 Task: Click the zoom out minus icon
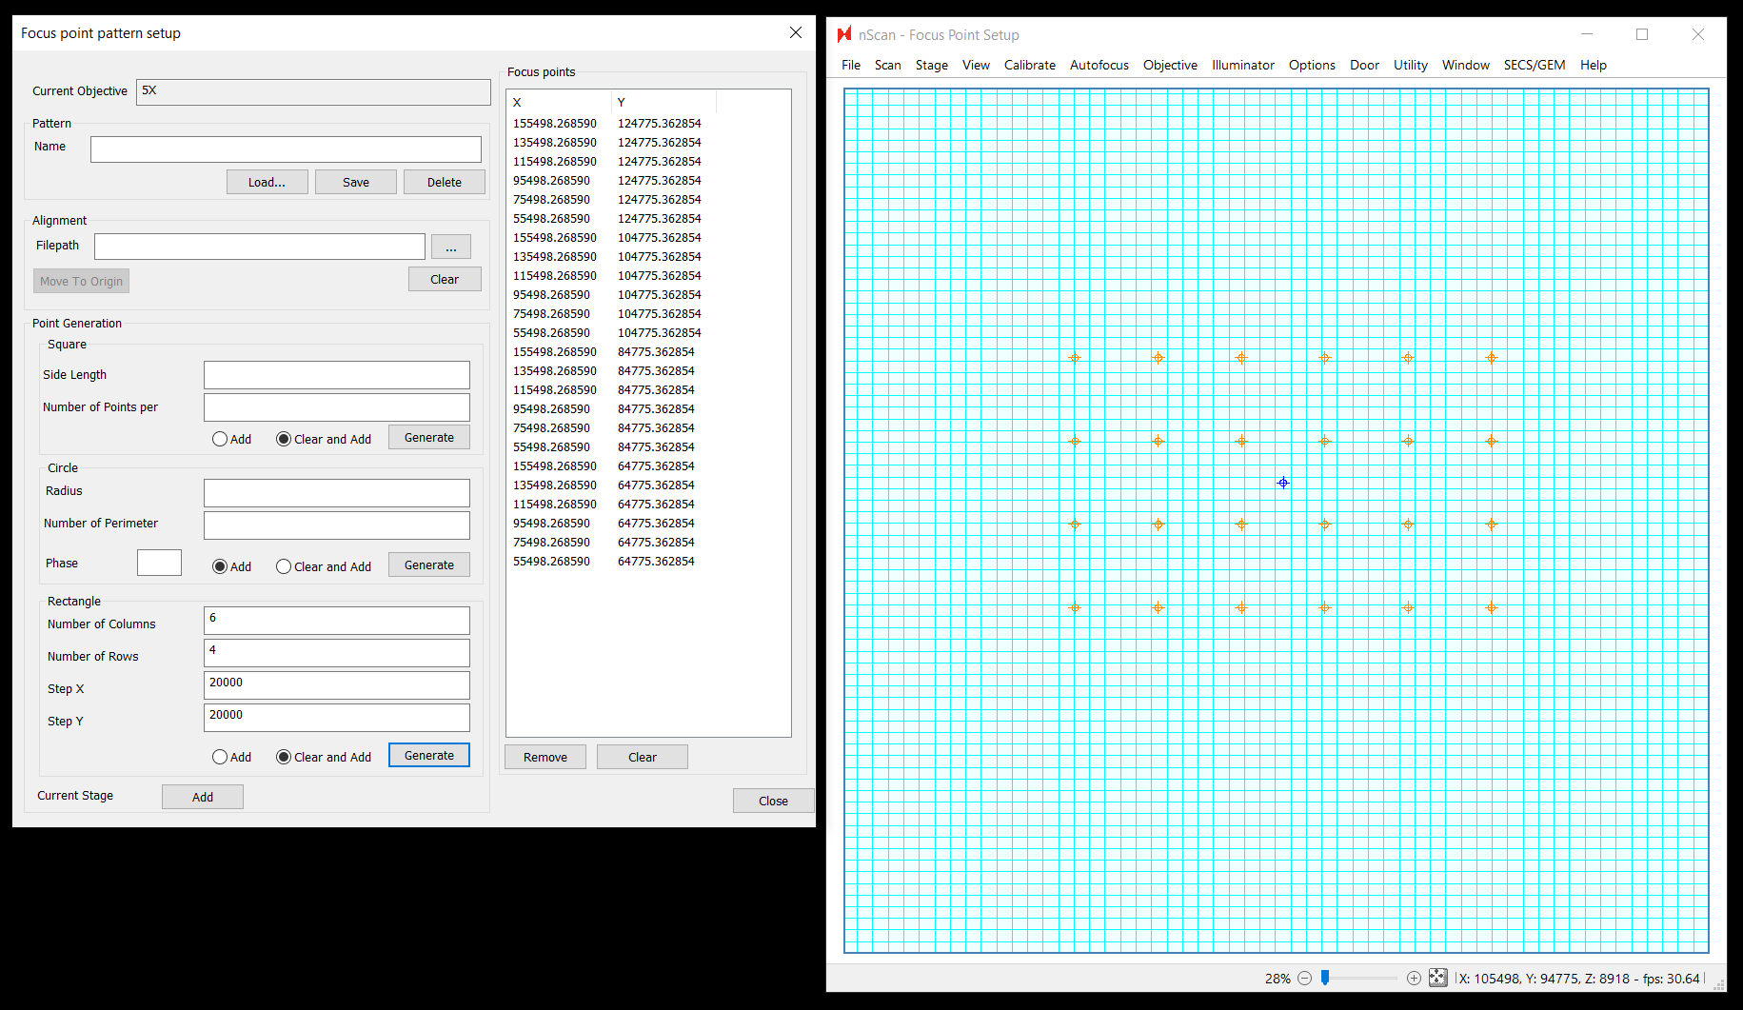pos(1304,979)
